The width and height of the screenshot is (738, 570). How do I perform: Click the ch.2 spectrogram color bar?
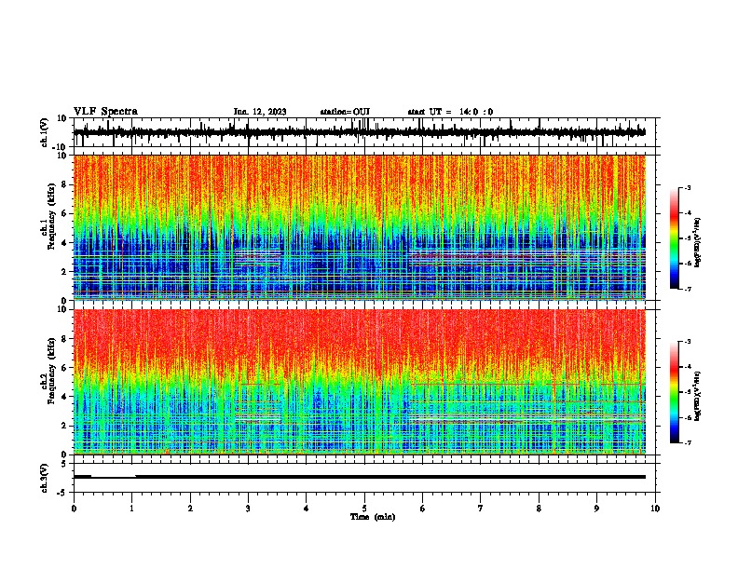674,392
